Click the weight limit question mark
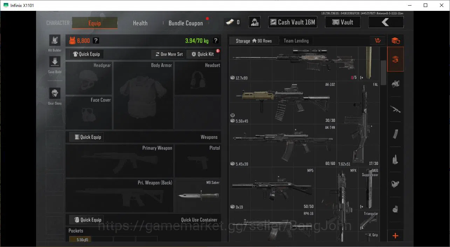 pyautogui.click(x=216, y=41)
